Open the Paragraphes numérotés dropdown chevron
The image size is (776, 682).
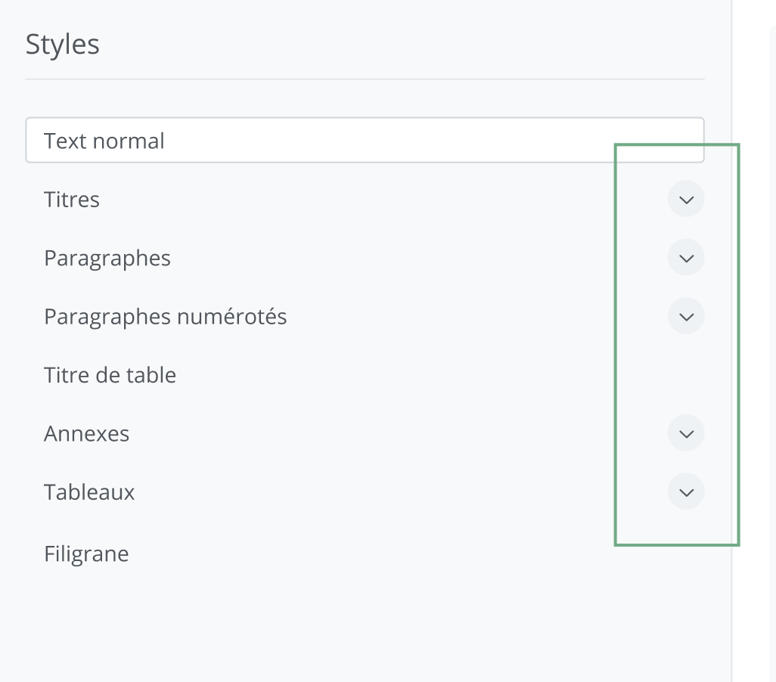pyautogui.click(x=686, y=316)
